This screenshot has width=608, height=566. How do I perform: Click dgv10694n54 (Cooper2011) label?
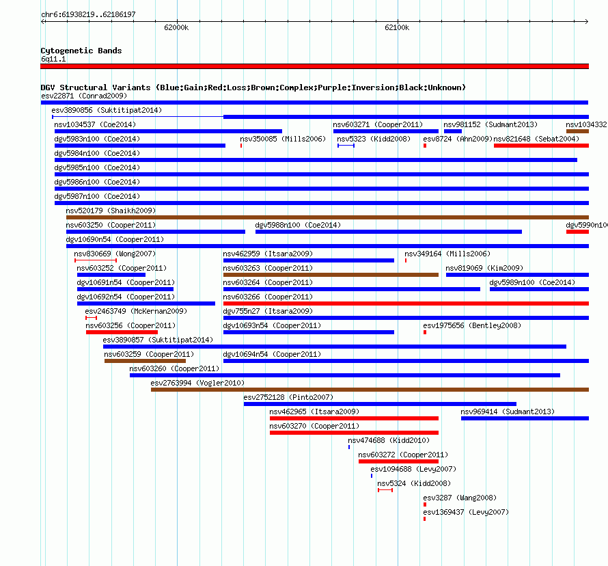[x=272, y=354]
